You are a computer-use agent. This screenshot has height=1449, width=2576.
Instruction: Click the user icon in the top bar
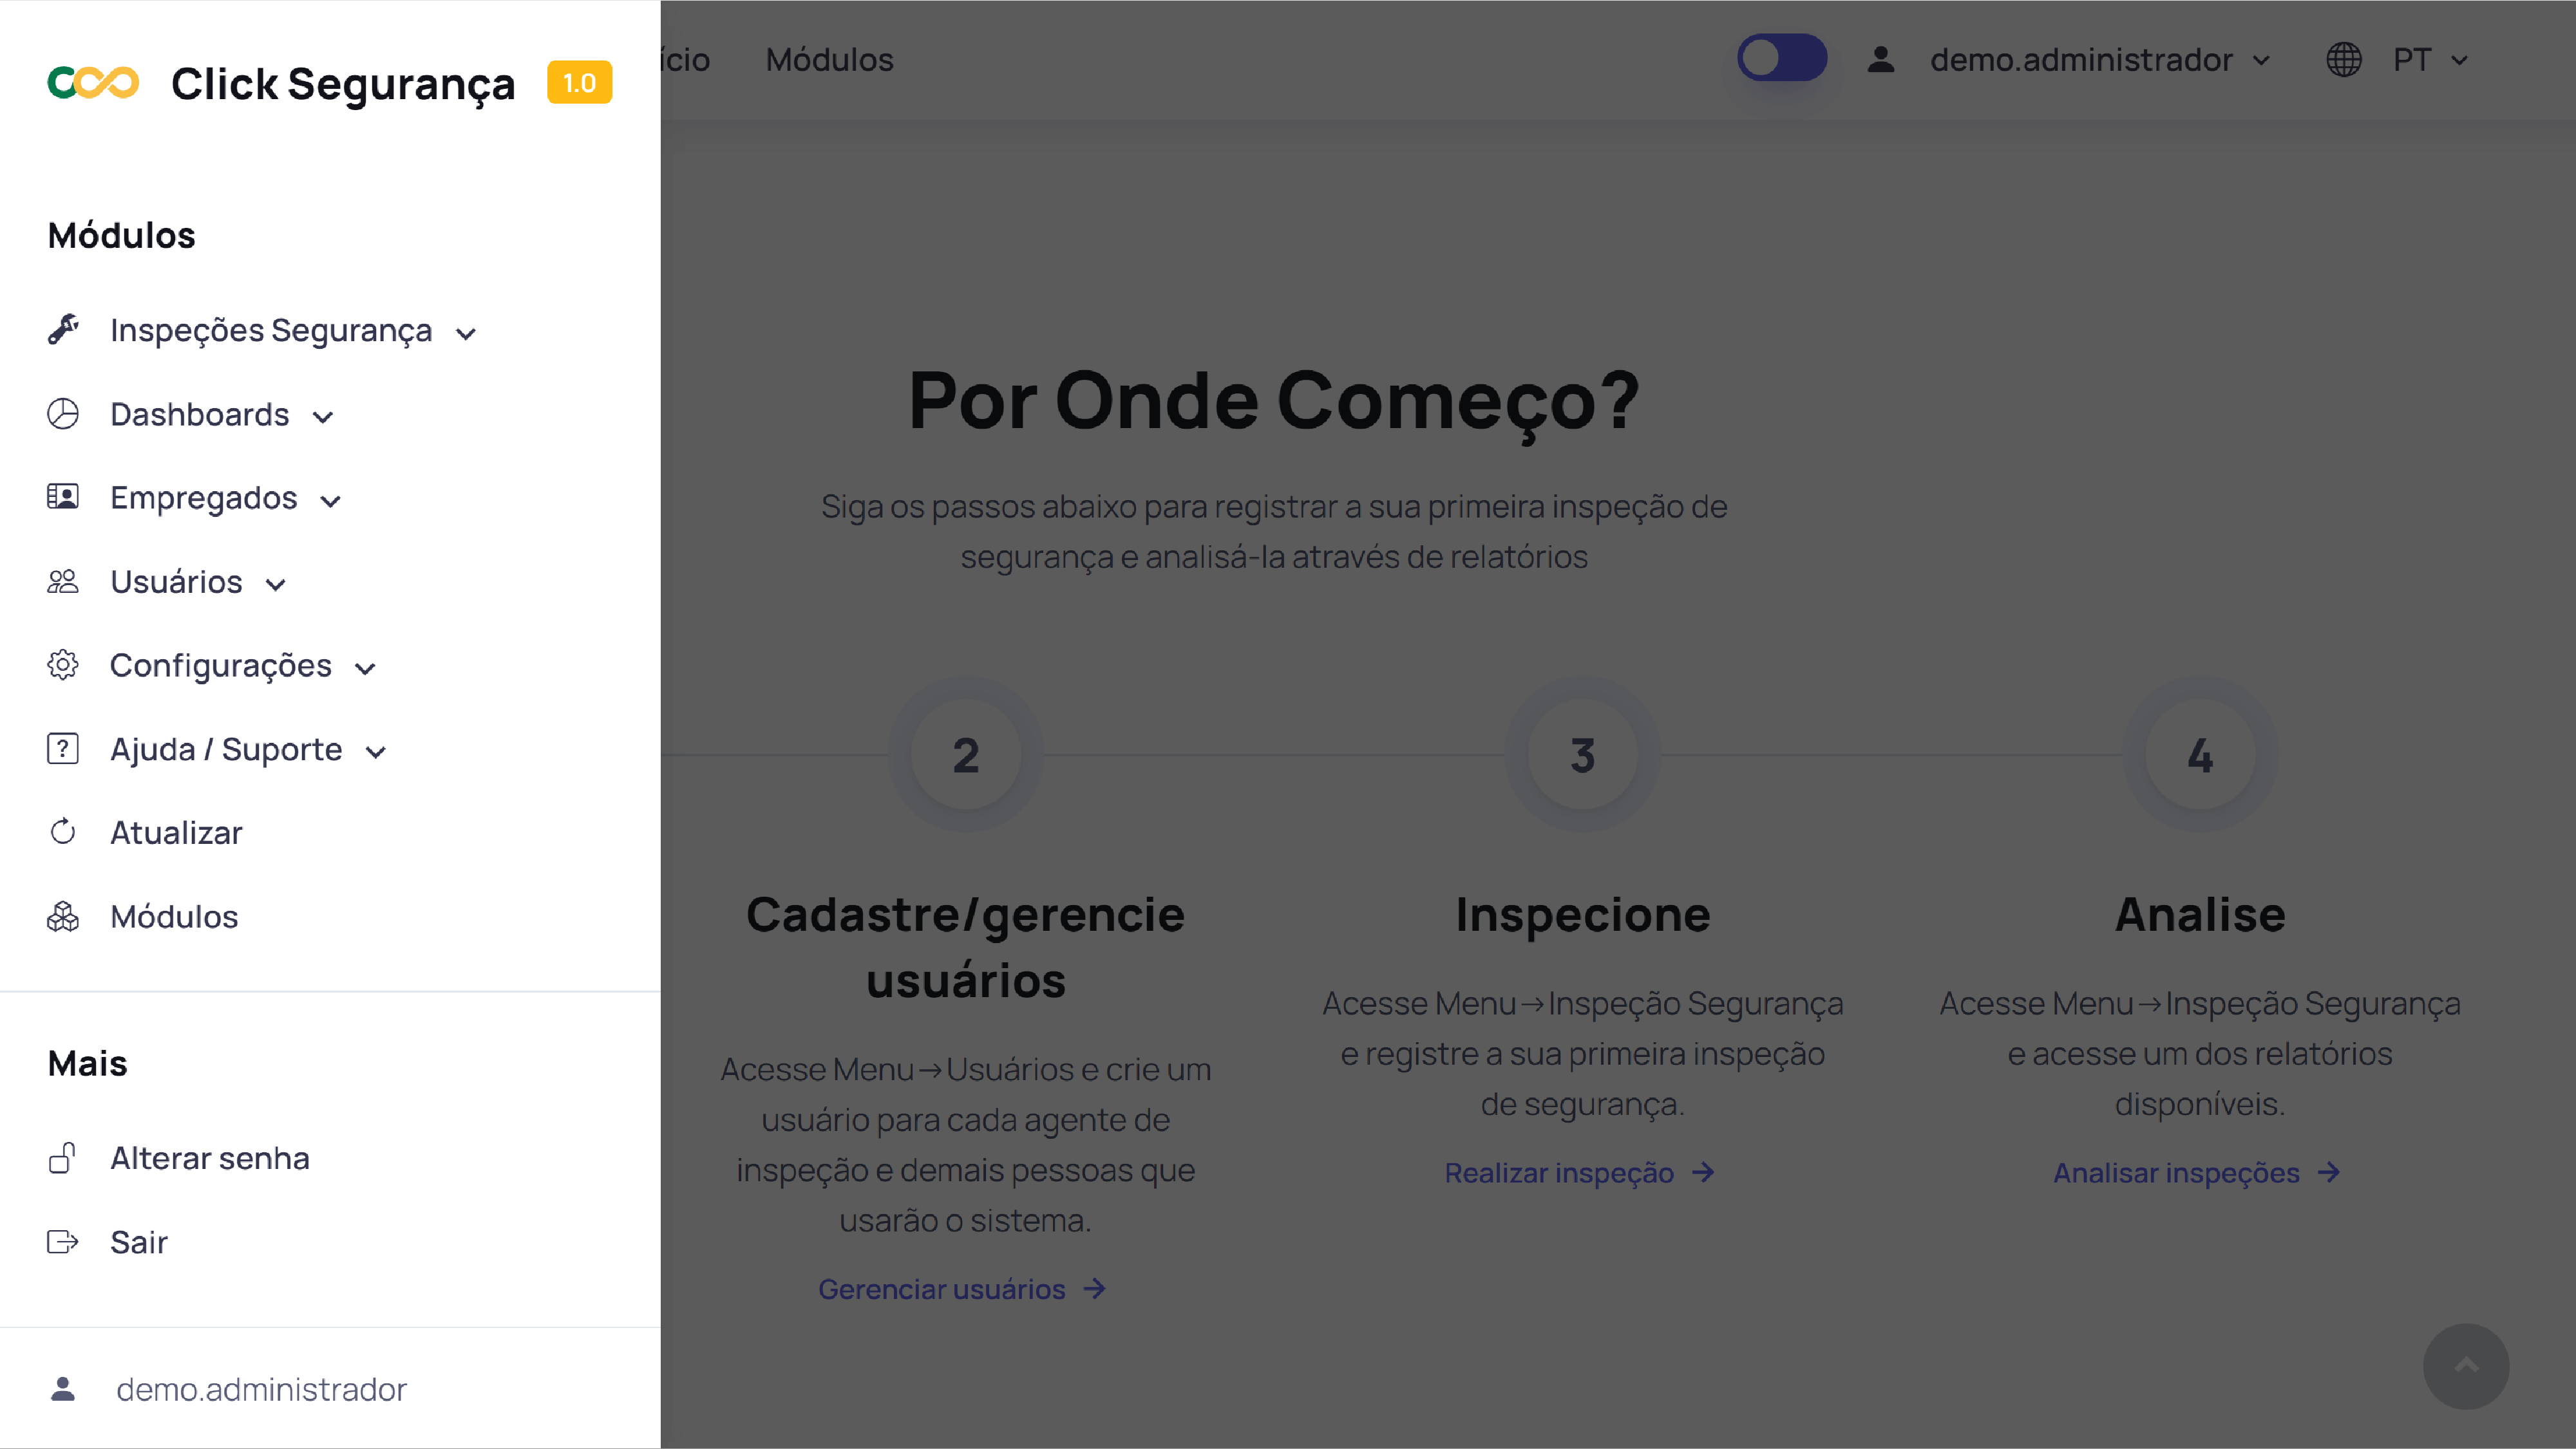(1881, 60)
